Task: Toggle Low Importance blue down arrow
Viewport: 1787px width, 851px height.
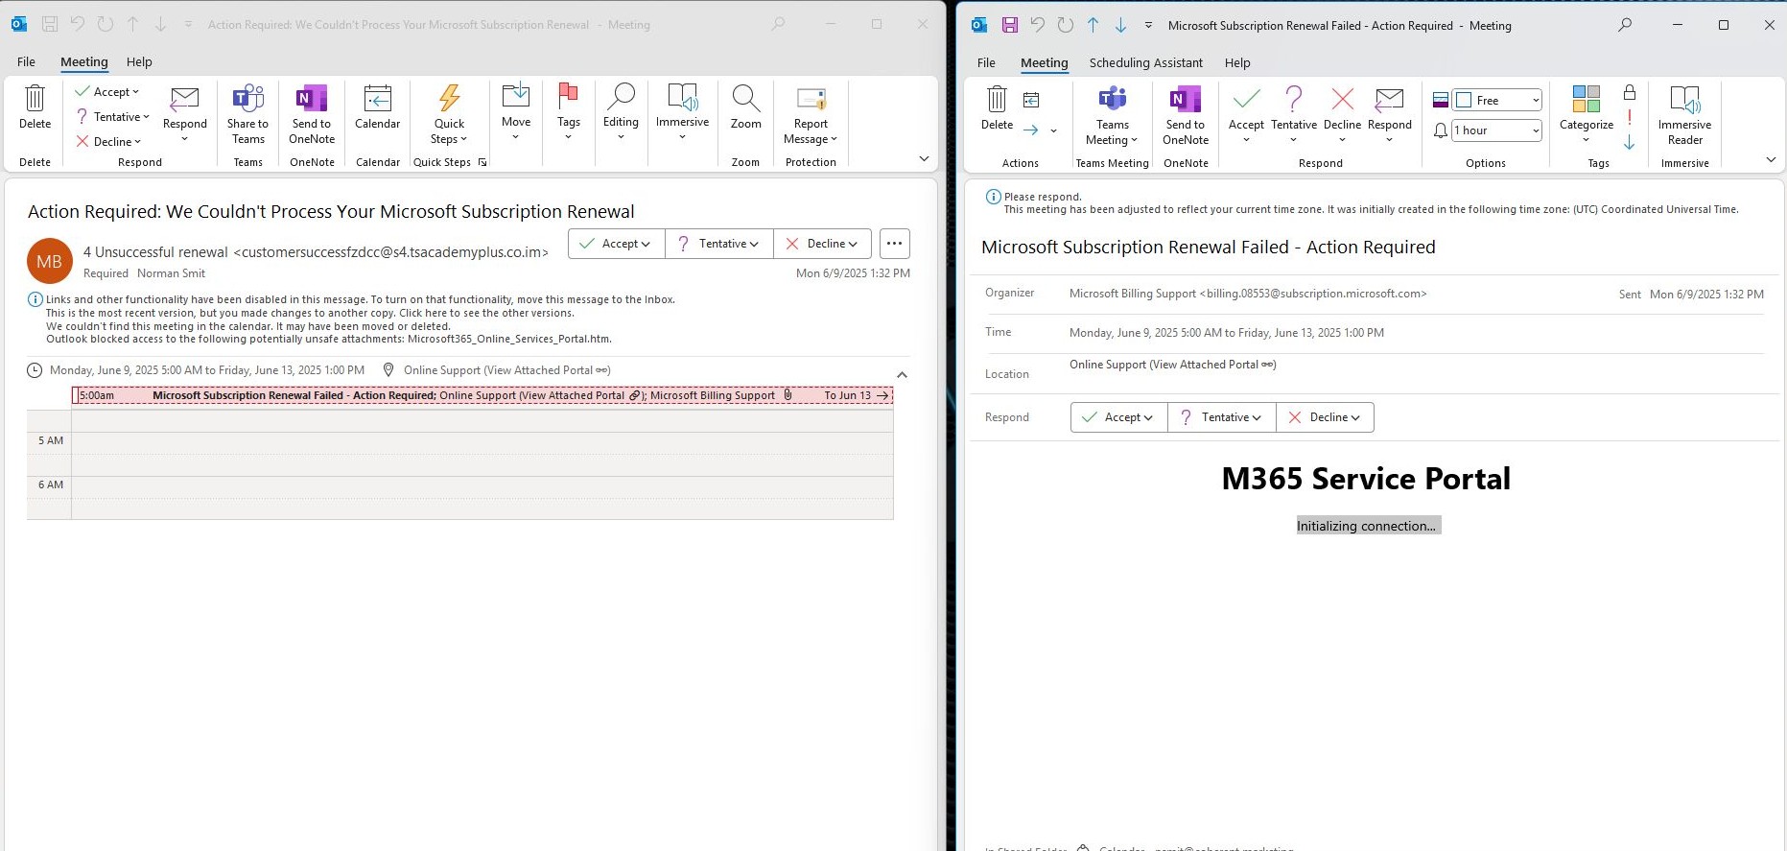Action: (x=1629, y=142)
